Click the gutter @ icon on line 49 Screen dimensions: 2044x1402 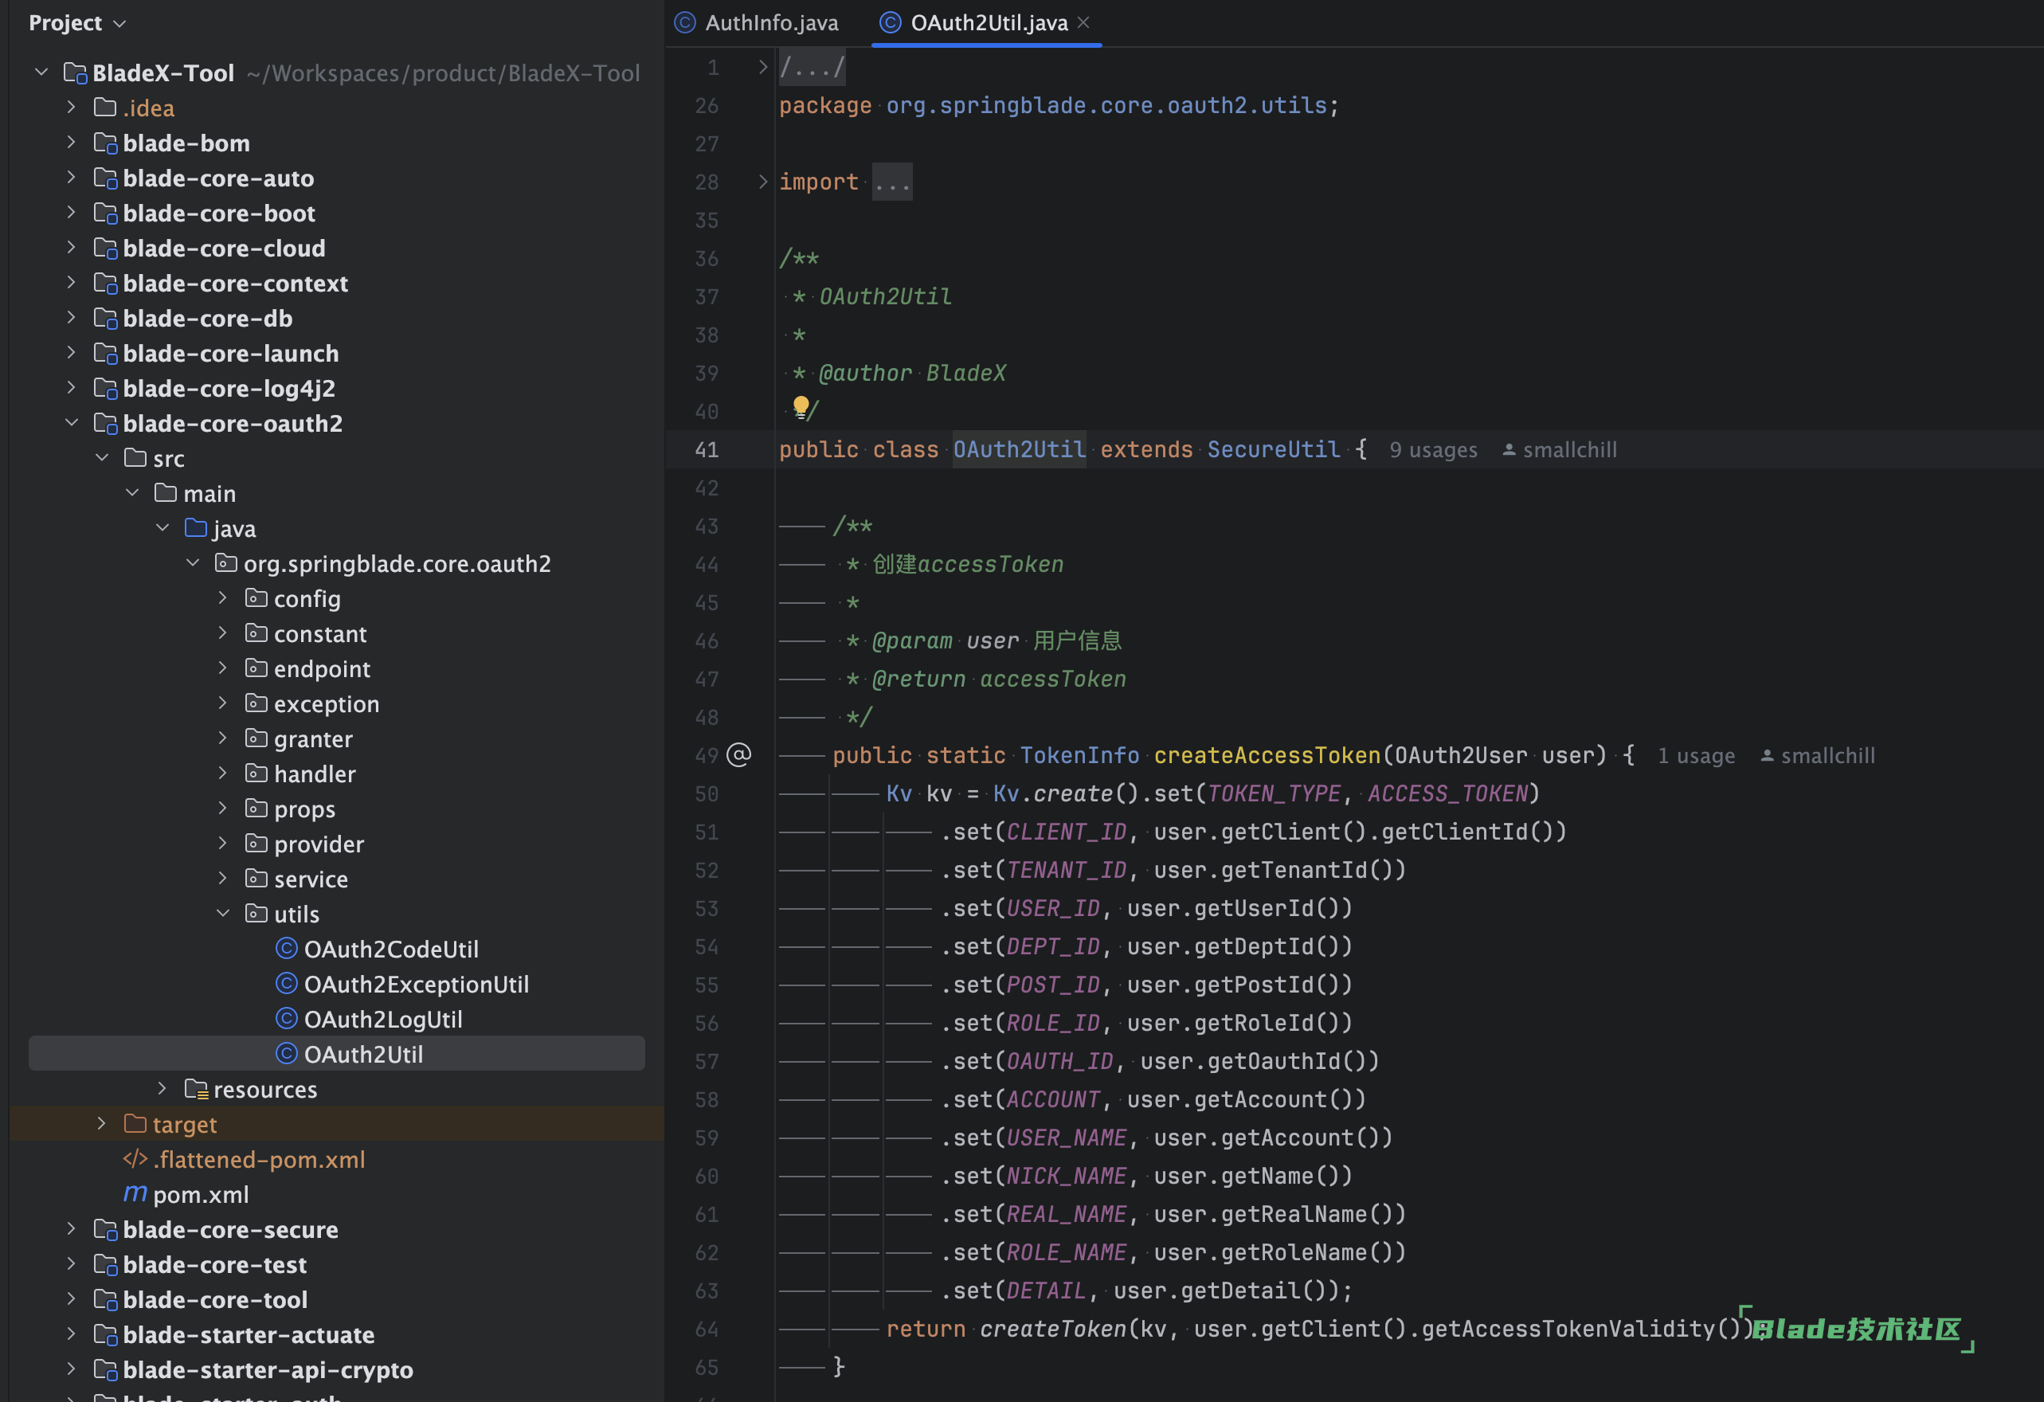tap(738, 755)
